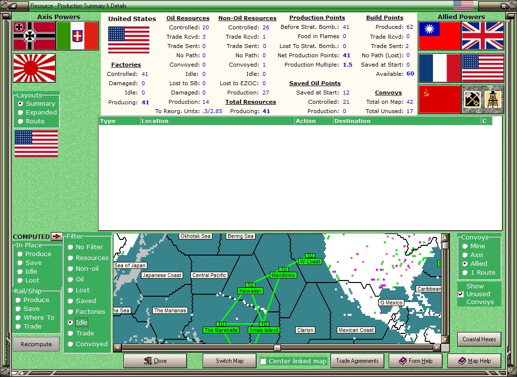The image size is (517, 377).
Task: Click the Chinese flag in Allied Powers
Action: [440, 36]
